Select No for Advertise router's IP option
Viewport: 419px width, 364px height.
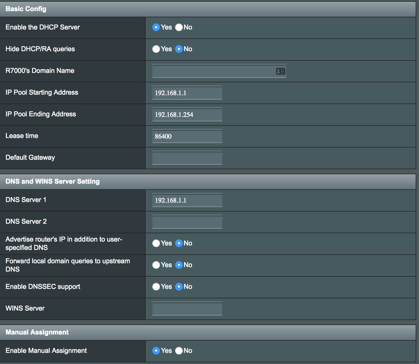pos(179,243)
